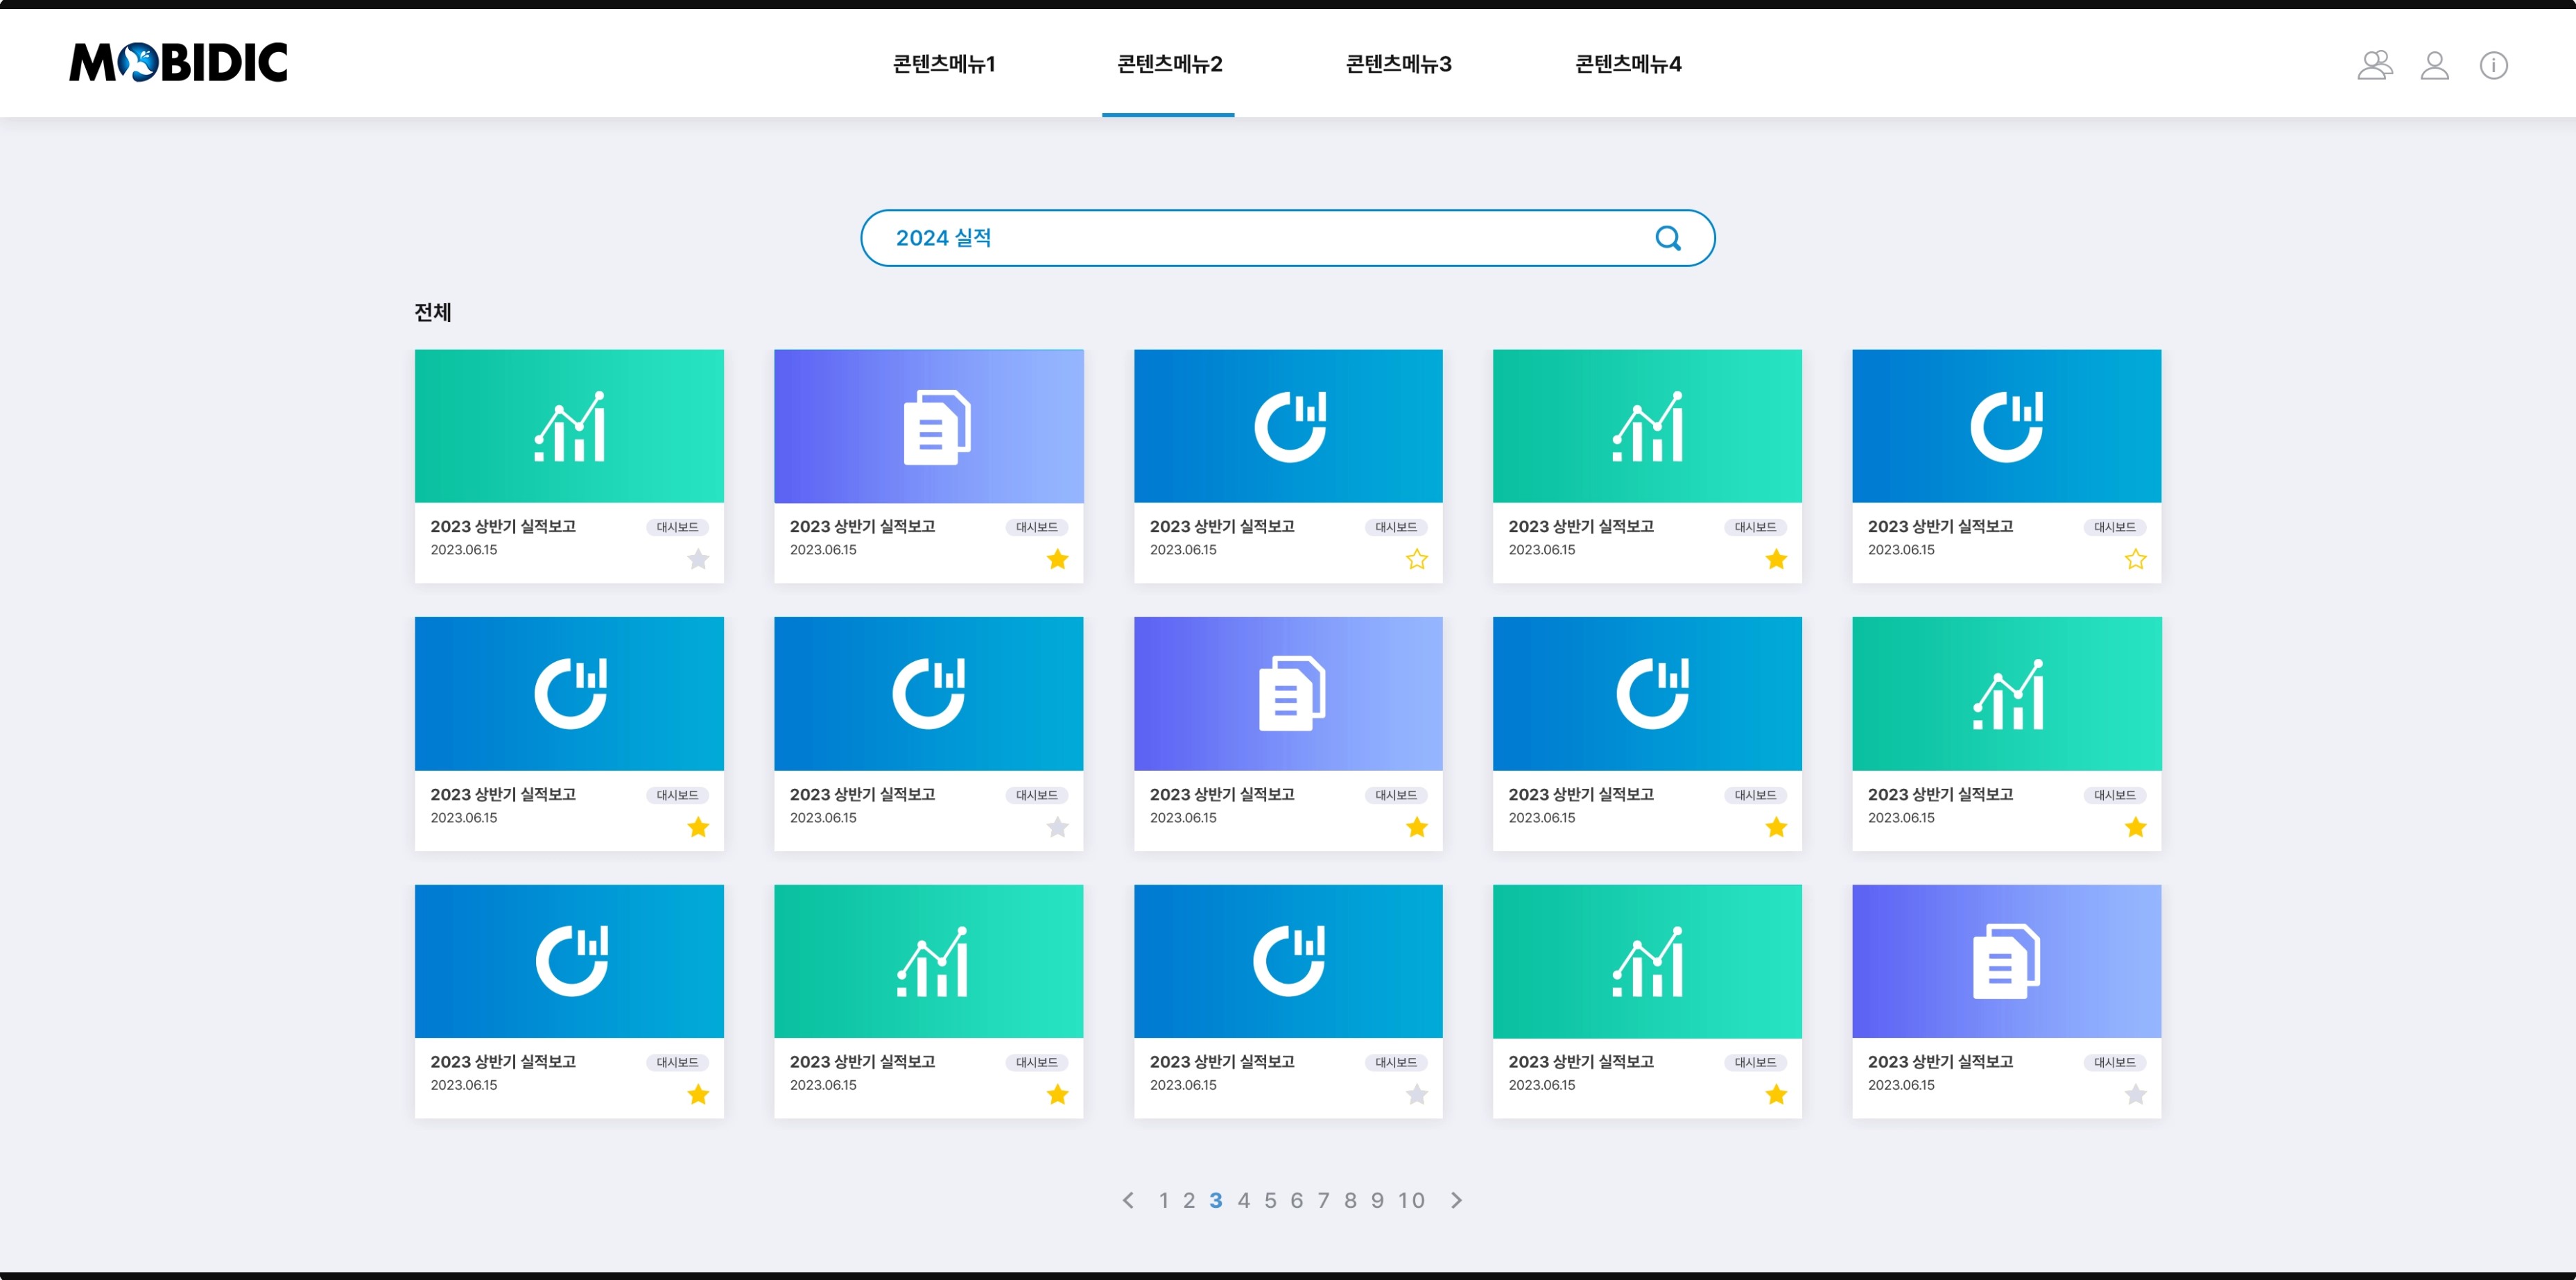Toggle outlined star on first row third card

[1416, 559]
